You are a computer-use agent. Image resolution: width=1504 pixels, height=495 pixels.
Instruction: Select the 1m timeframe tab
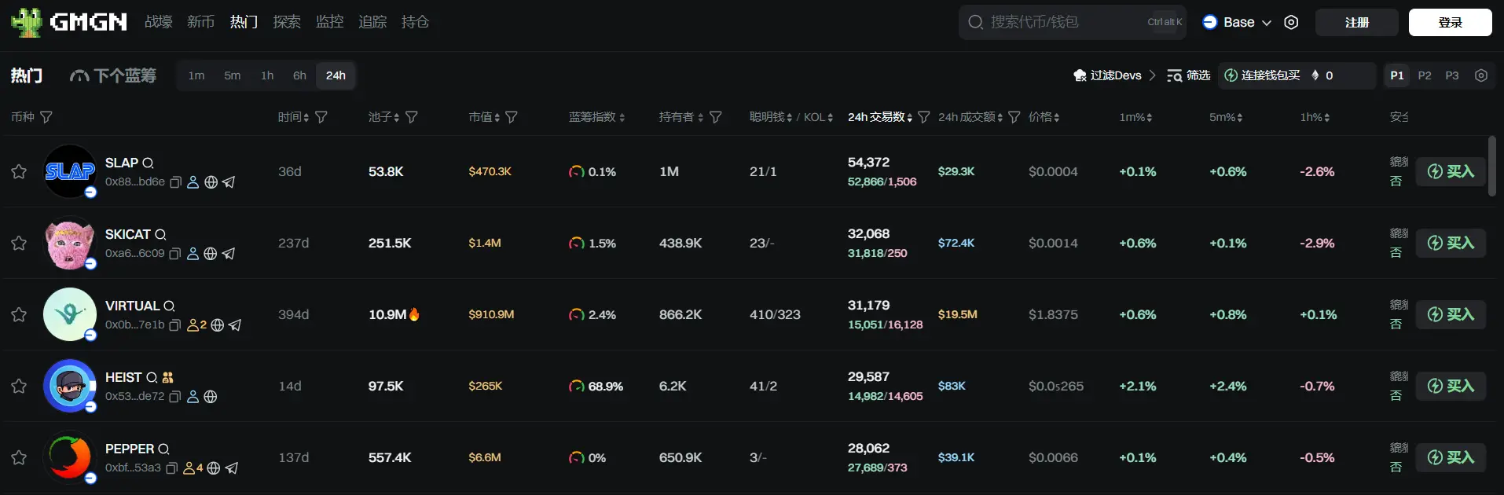196,75
